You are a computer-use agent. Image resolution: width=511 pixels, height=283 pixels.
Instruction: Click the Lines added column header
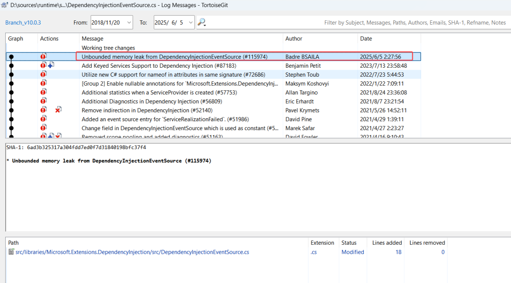(x=387, y=243)
